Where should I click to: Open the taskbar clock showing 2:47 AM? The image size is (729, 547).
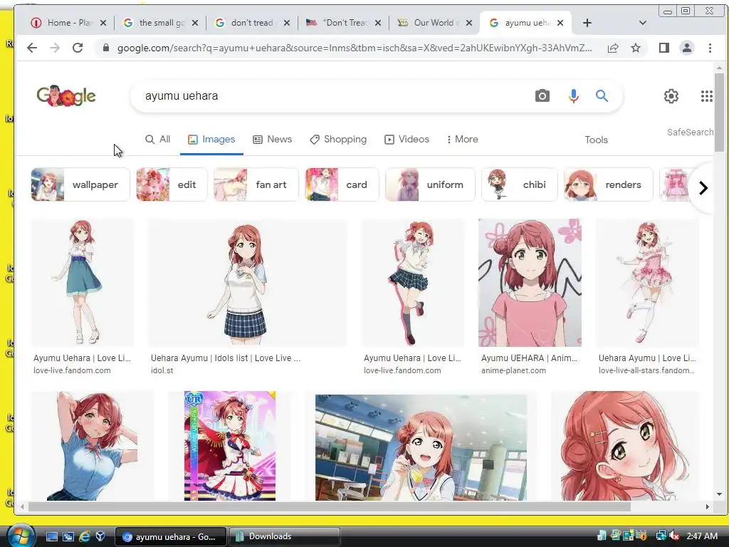[702, 536]
